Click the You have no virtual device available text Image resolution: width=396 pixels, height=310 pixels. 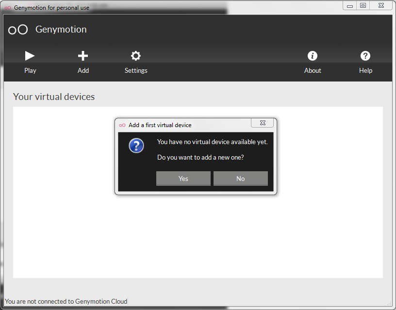pyautogui.click(x=213, y=142)
